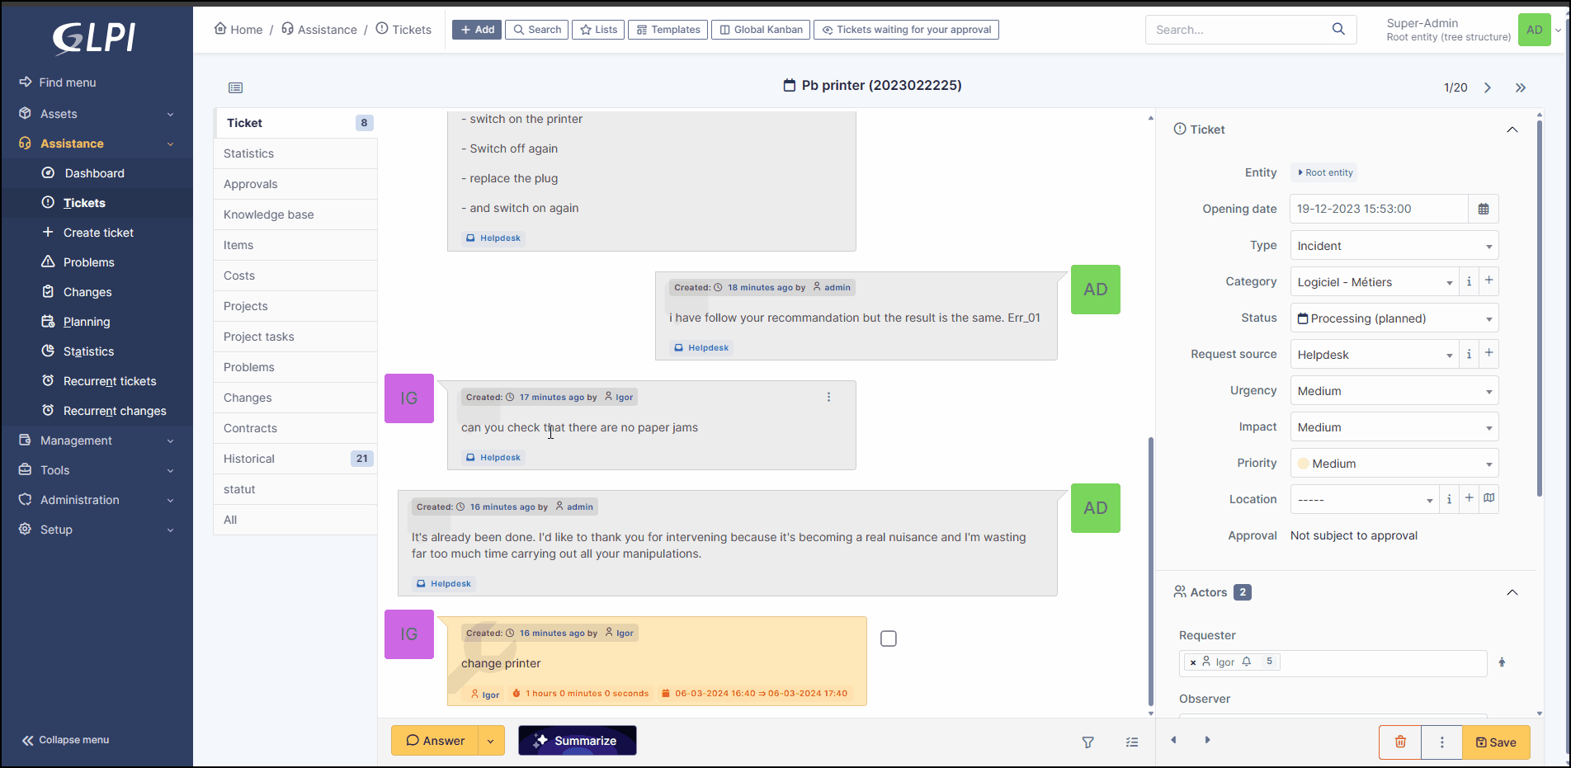Click the Summarize button
This screenshot has width=1571, height=768.
coord(577,741)
